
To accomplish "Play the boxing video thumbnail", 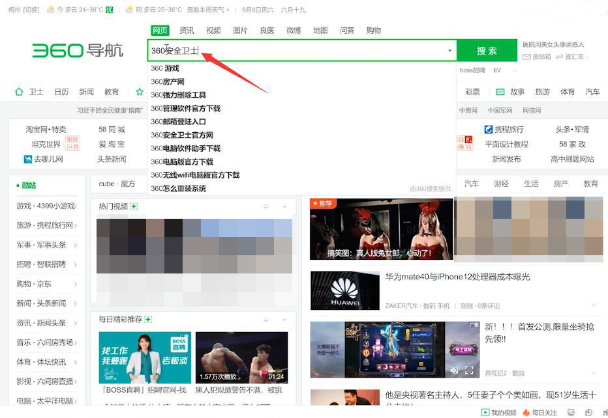I will [241, 357].
